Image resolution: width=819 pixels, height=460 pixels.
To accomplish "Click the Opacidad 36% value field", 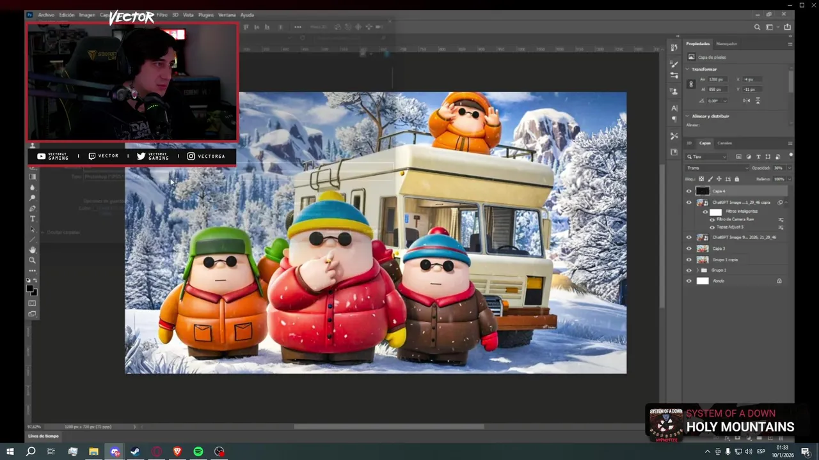I will click(x=779, y=168).
